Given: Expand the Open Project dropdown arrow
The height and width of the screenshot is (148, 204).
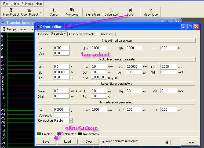Looking at the screenshot, I should (x=41, y=12).
